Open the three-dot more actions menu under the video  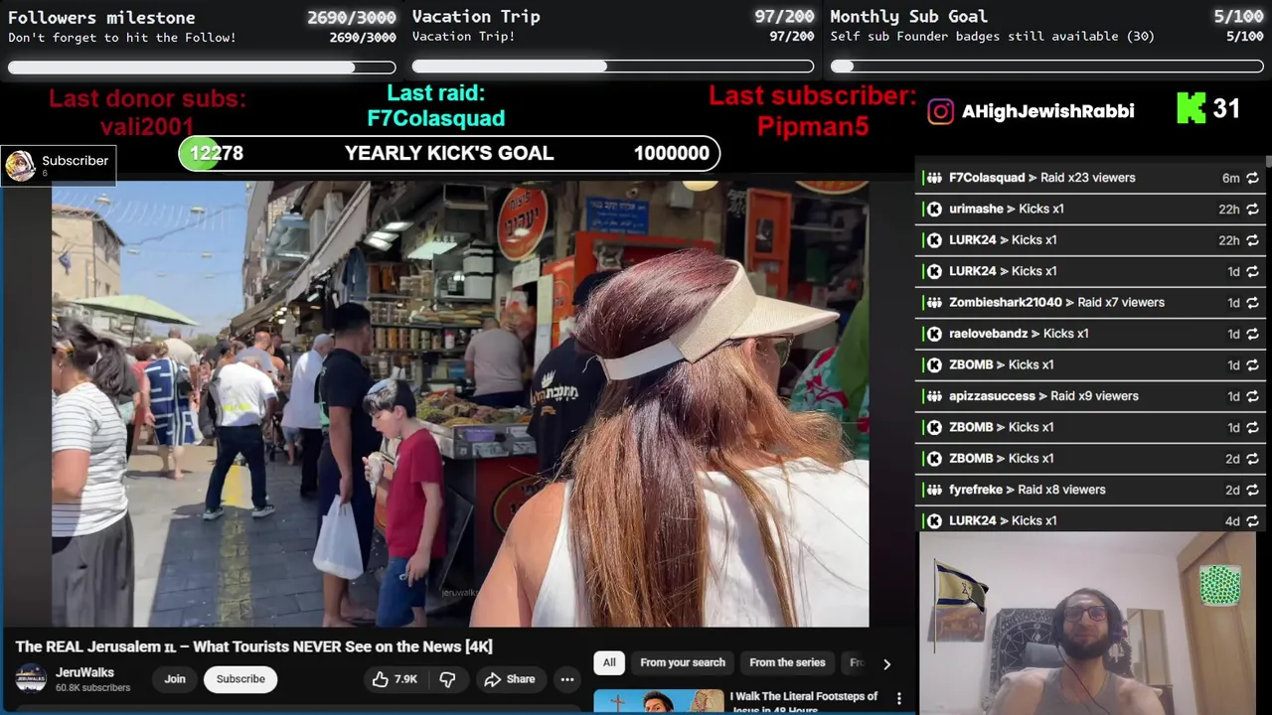coord(567,679)
